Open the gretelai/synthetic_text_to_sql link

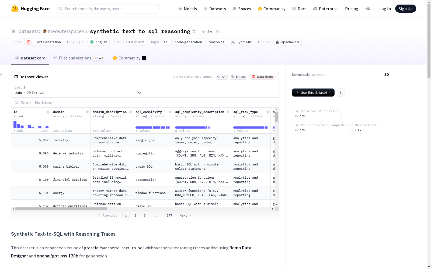[114, 248]
